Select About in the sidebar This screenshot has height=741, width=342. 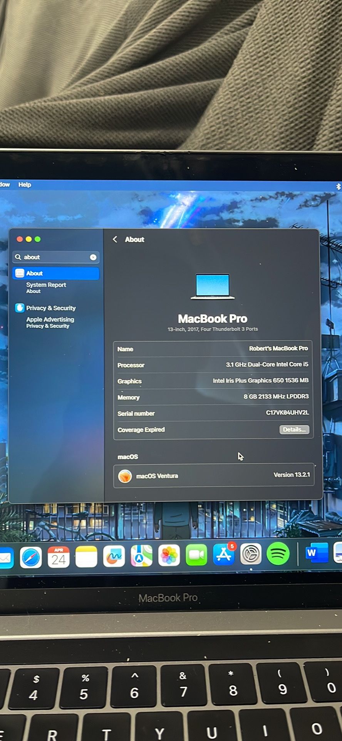56,273
